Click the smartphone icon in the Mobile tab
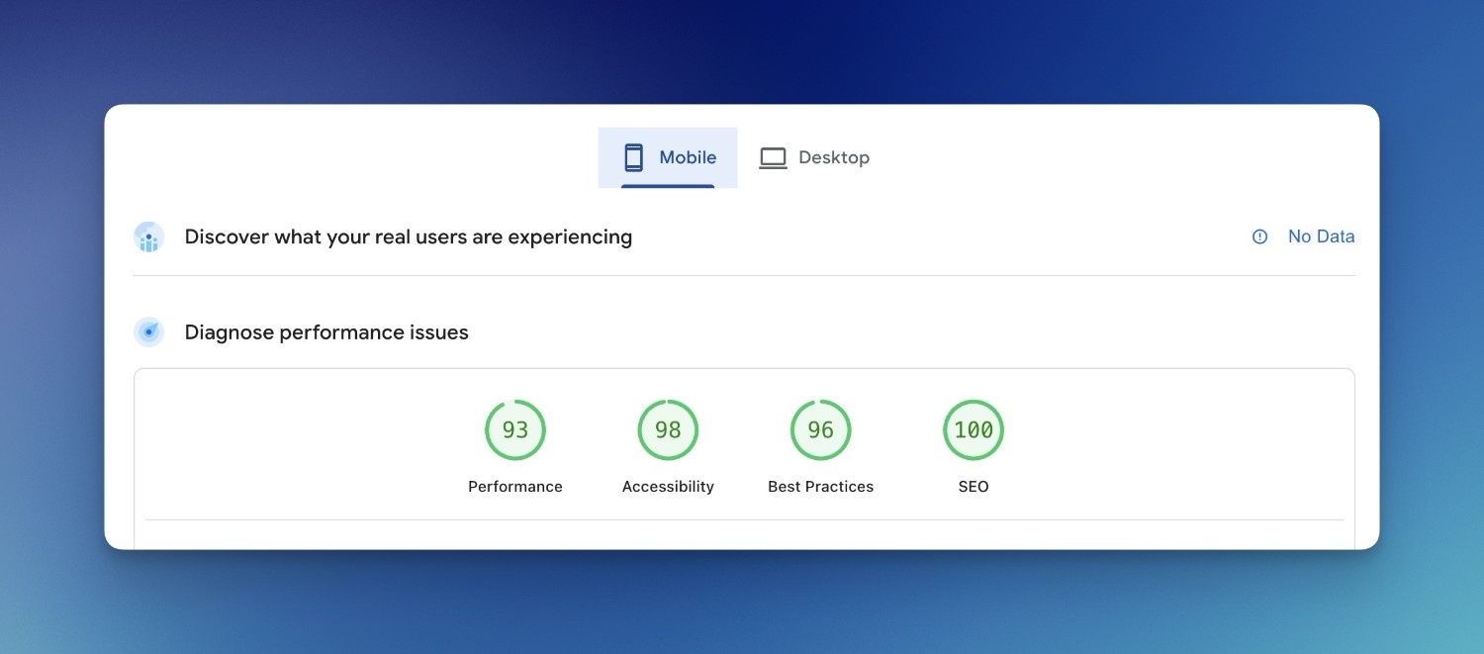Image resolution: width=1484 pixels, height=654 pixels. pyautogui.click(x=633, y=156)
